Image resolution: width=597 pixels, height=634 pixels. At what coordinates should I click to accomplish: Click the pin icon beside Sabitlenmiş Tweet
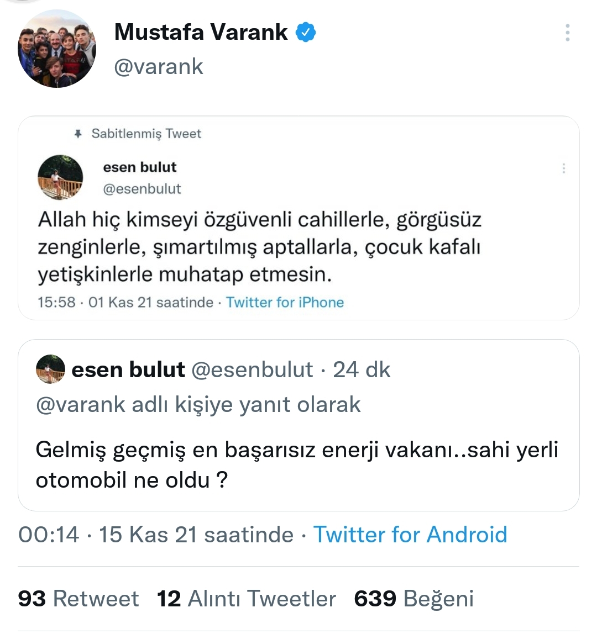click(78, 134)
